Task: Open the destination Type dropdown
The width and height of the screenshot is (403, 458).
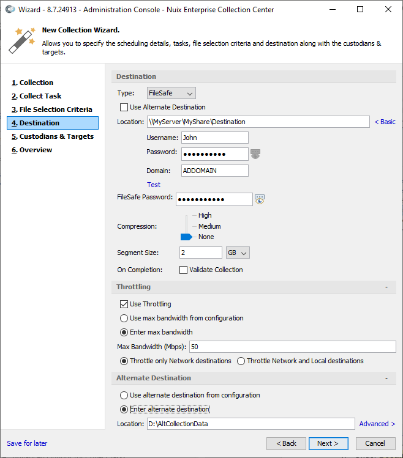Action: [x=171, y=93]
